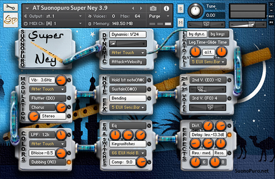Click the first Dist. knob
Screen dimensions: 275x179
pyautogui.click(x=208, y=125)
